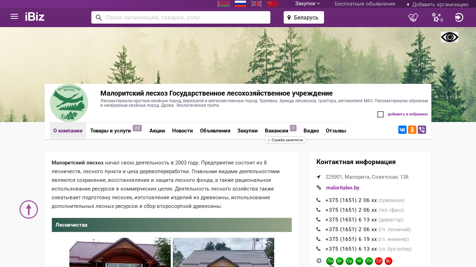Open the О компании tab
The width and height of the screenshot is (476, 267).
pos(68,131)
